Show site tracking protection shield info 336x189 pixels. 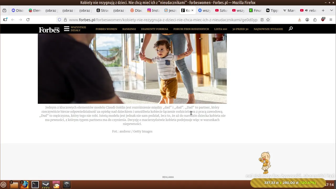[x=60, y=20]
